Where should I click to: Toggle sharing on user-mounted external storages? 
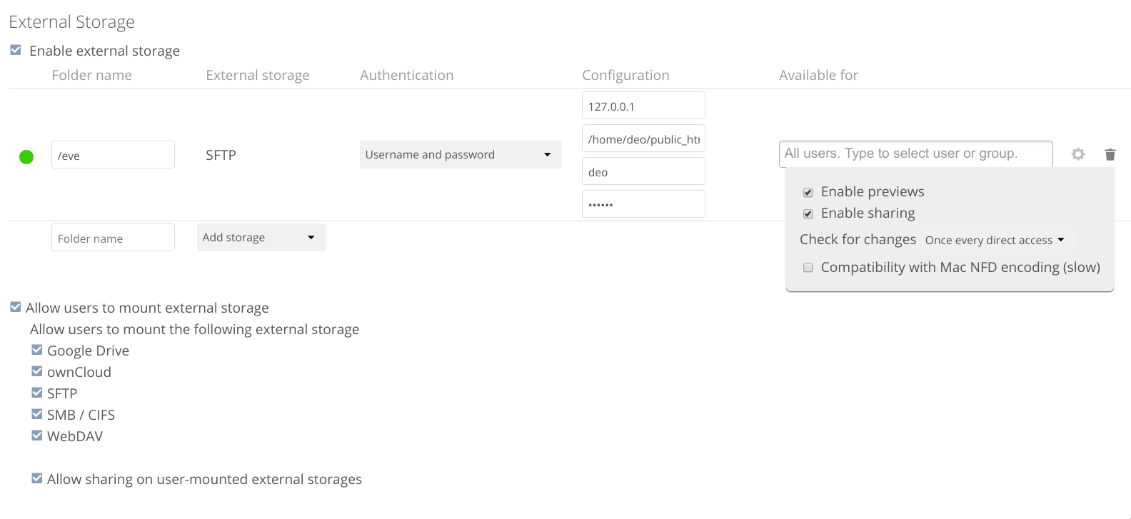(x=37, y=479)
